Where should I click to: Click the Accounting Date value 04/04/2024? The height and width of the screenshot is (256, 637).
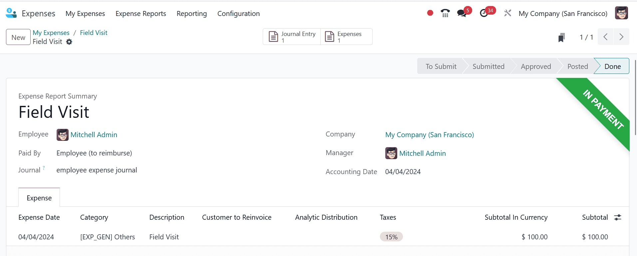pyautogui.click(x=403, y=172)
